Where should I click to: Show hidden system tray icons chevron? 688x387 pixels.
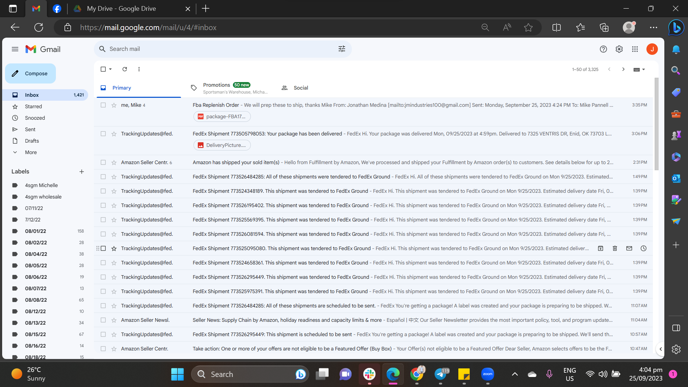(x=515, y=374)
